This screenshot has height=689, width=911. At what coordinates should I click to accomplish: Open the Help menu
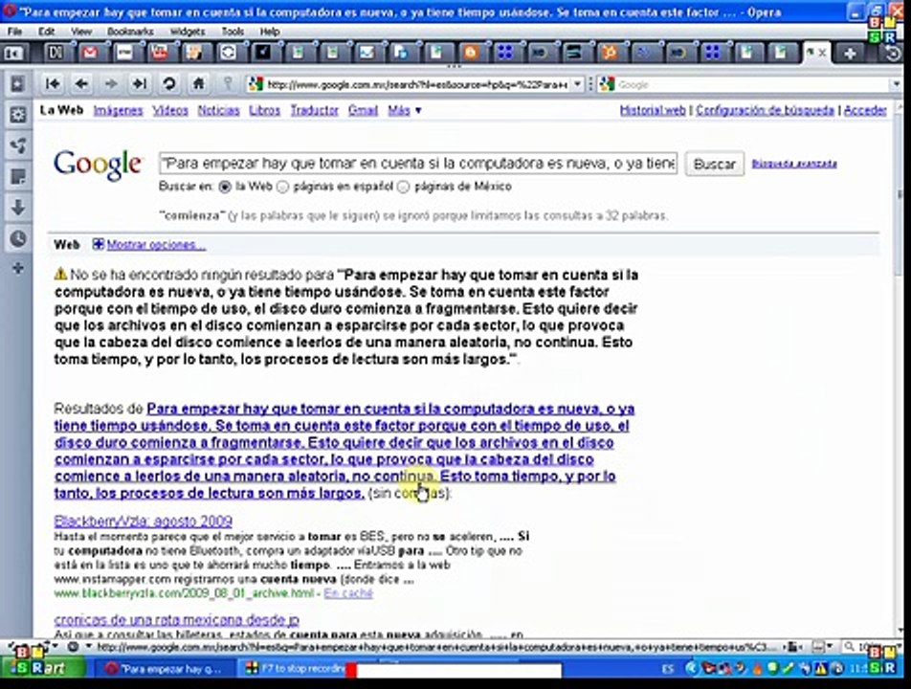click(x=270, y=32)
